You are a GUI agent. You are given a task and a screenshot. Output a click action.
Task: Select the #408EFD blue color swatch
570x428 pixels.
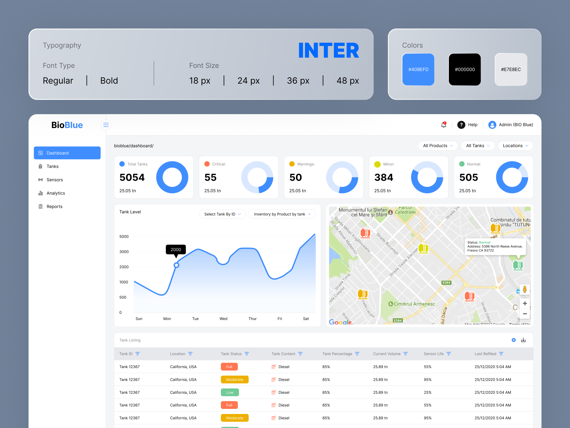click(418, 69)
